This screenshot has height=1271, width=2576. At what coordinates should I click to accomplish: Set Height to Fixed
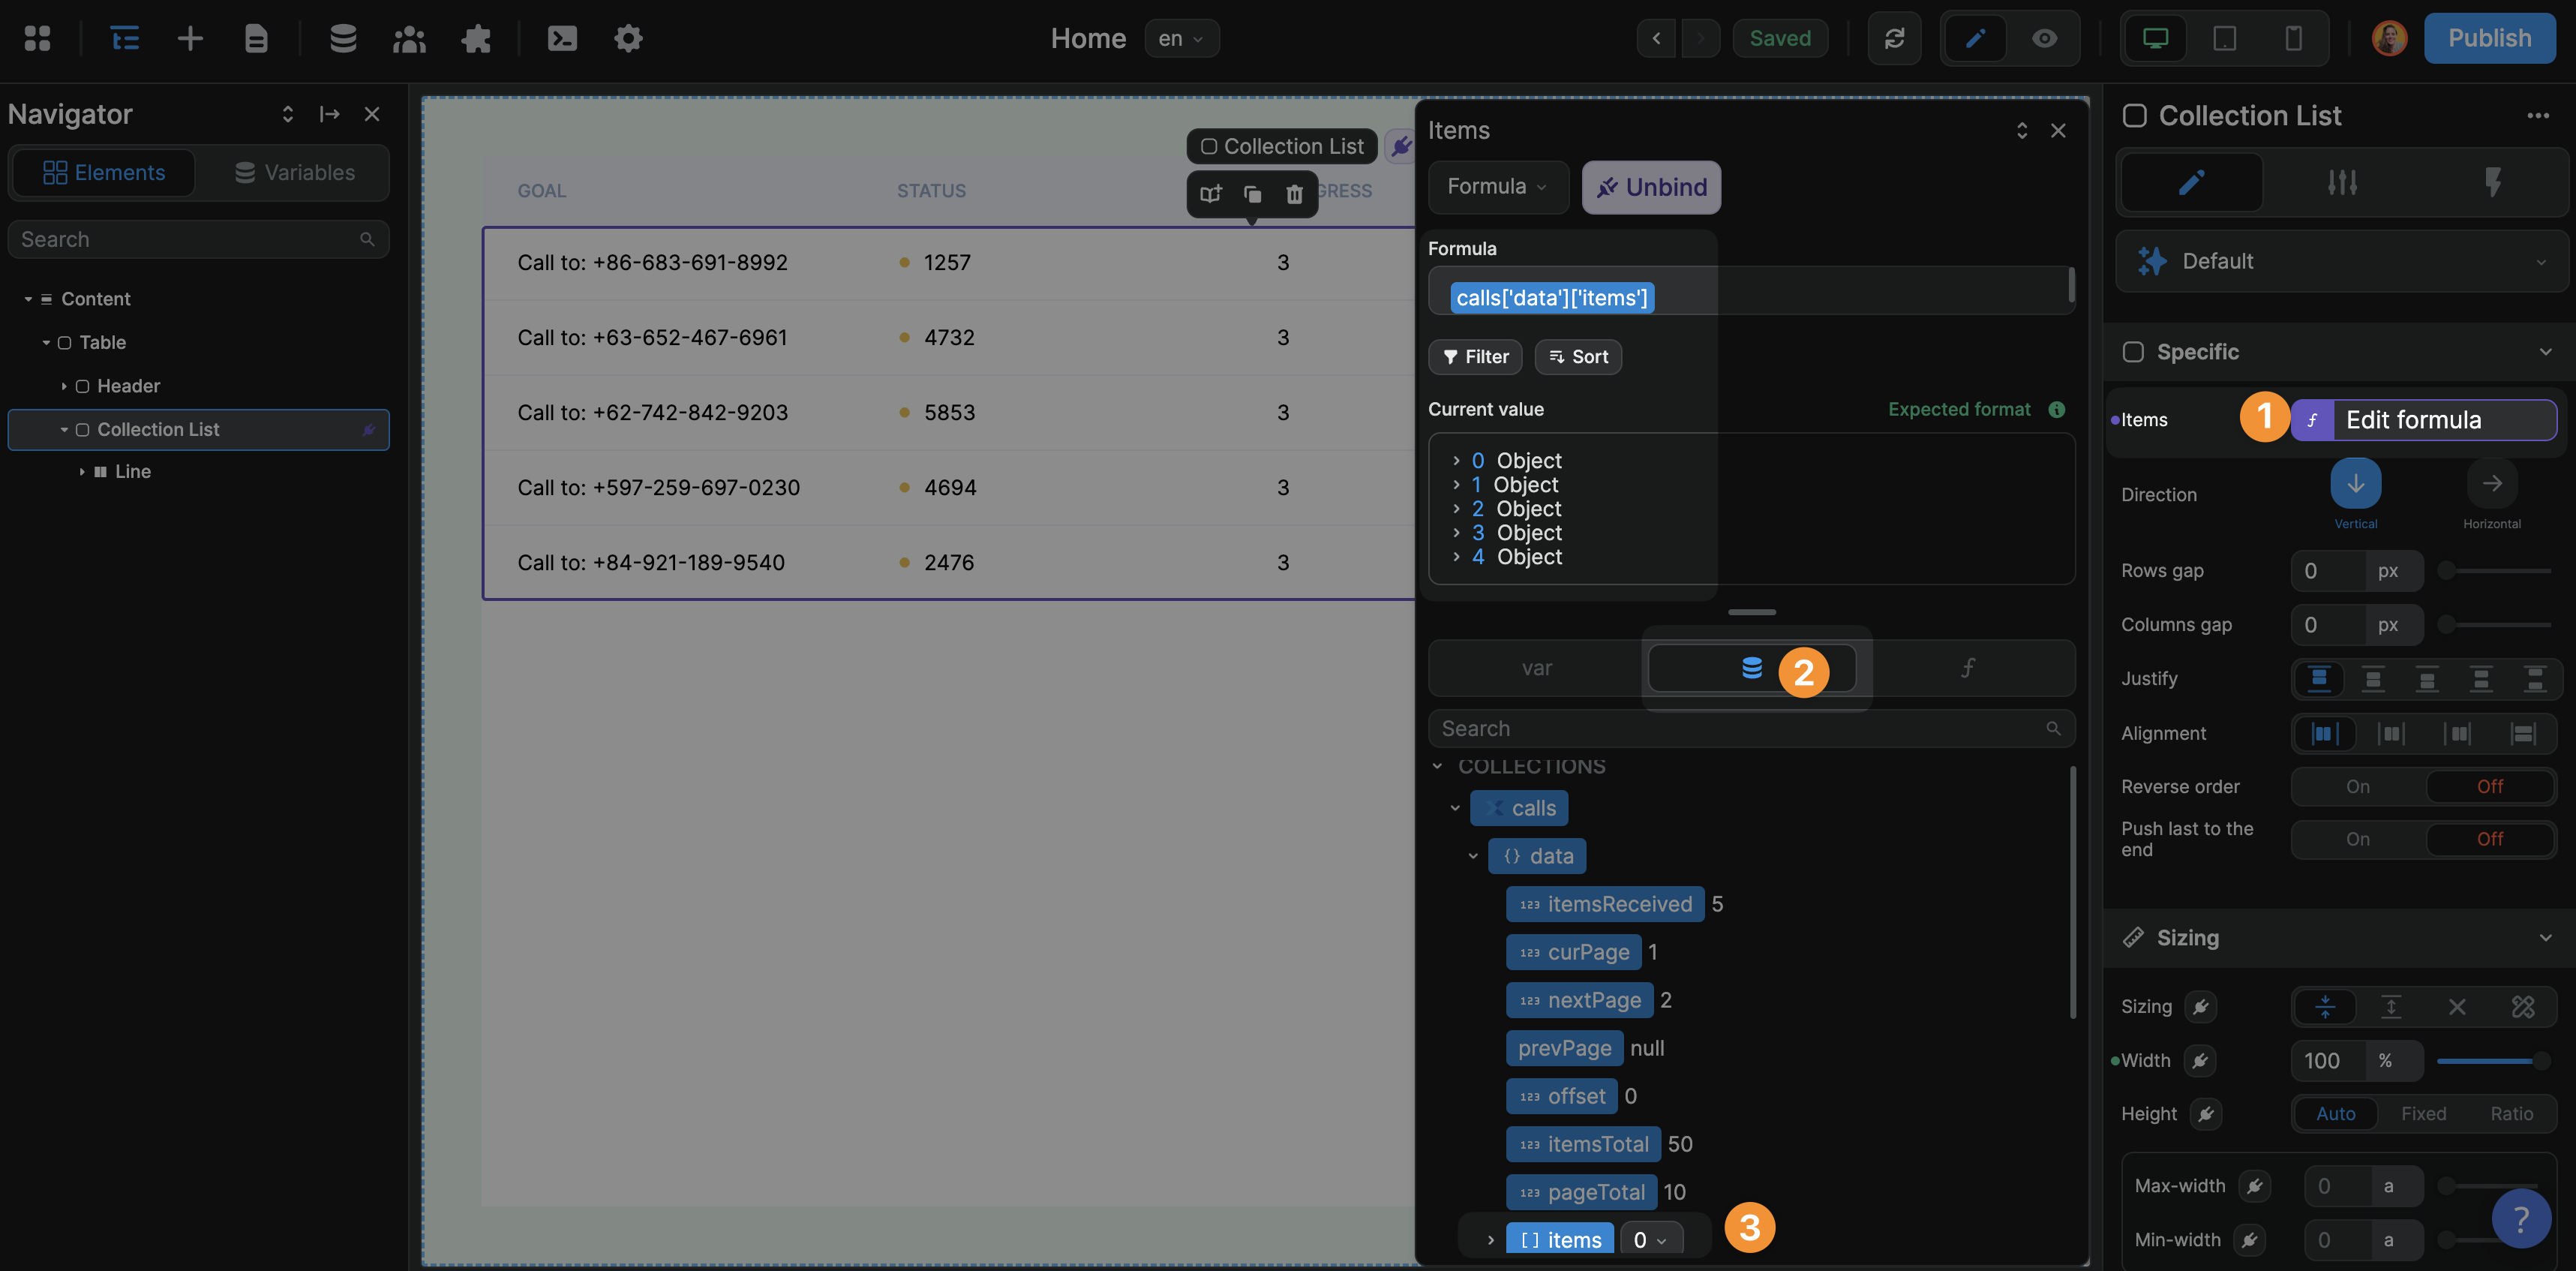coord(2424,1113)
